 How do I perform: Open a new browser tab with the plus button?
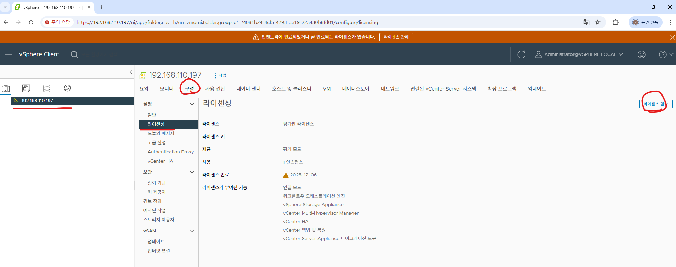pos(101,7)
